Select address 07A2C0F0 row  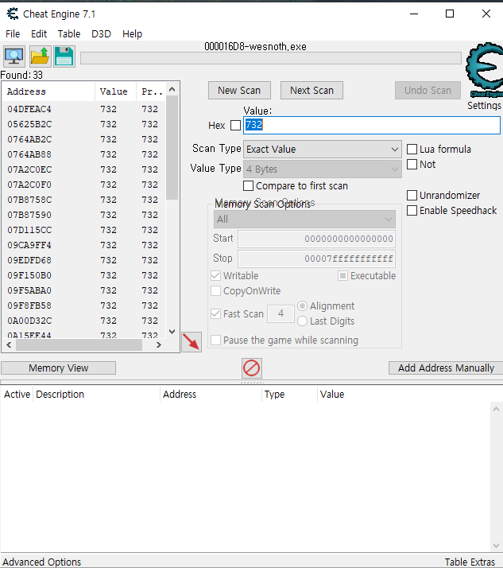click(84, 185)
